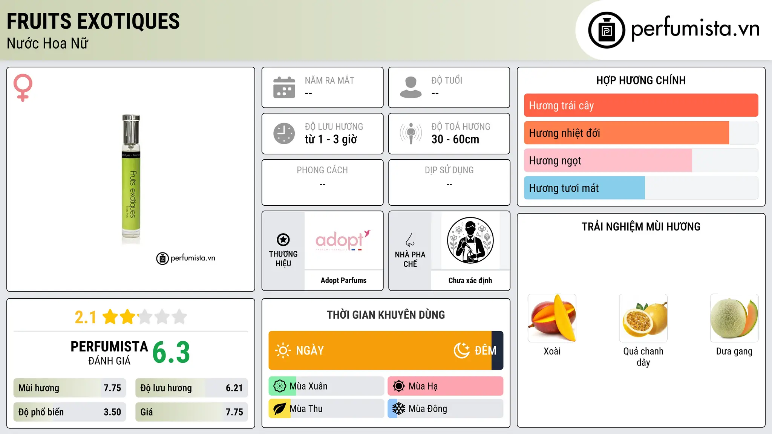
Task: Click the person icon beside ĐỘ TUỔI
Action: [x=411, y=87]
